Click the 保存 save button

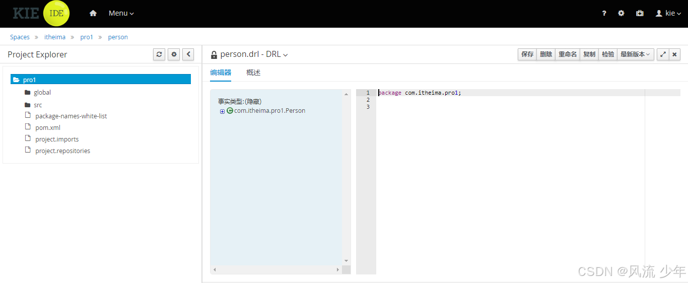click(x=527, y=54)
